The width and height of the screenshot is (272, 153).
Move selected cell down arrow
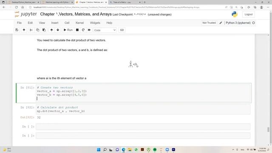58,30
